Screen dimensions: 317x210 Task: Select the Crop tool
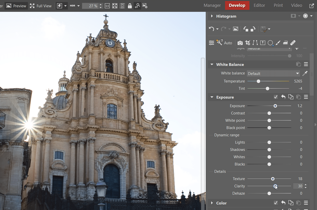tap(248, 43)
